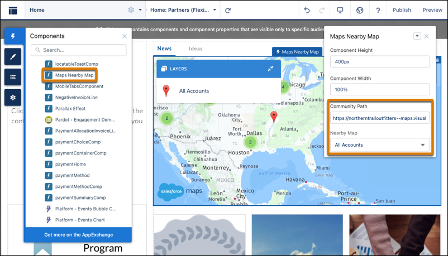Select Maps Nearby Map component in list
The width and height of the screenshot is (448, 256).
coord(69,75)
